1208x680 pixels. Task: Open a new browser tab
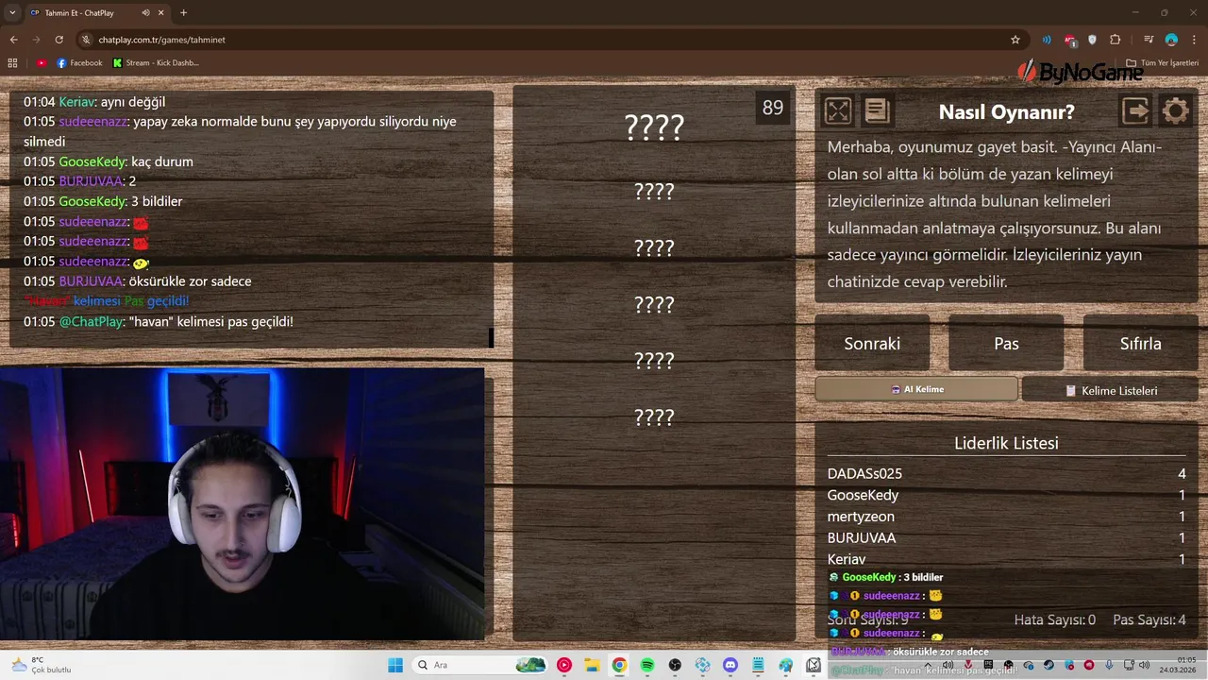183,12
